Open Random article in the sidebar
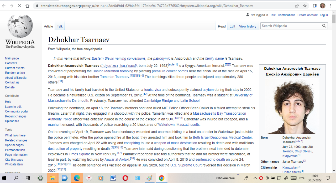Screen dimensions: 336x183 (15, 73)
